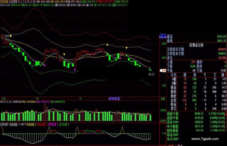The width and height of the screenshot is (227, 146).
Task: Open the 深证300P index row
Action: pyautogui.click(x=173, y=135)
